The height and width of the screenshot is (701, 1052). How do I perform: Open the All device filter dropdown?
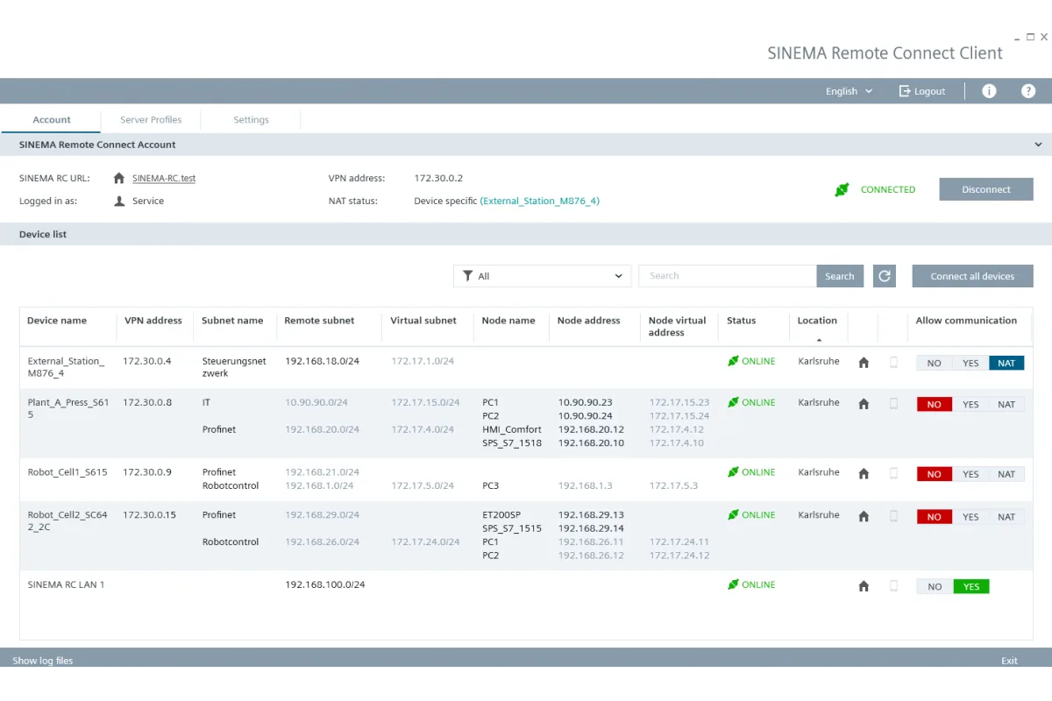[x=543, y=276]
